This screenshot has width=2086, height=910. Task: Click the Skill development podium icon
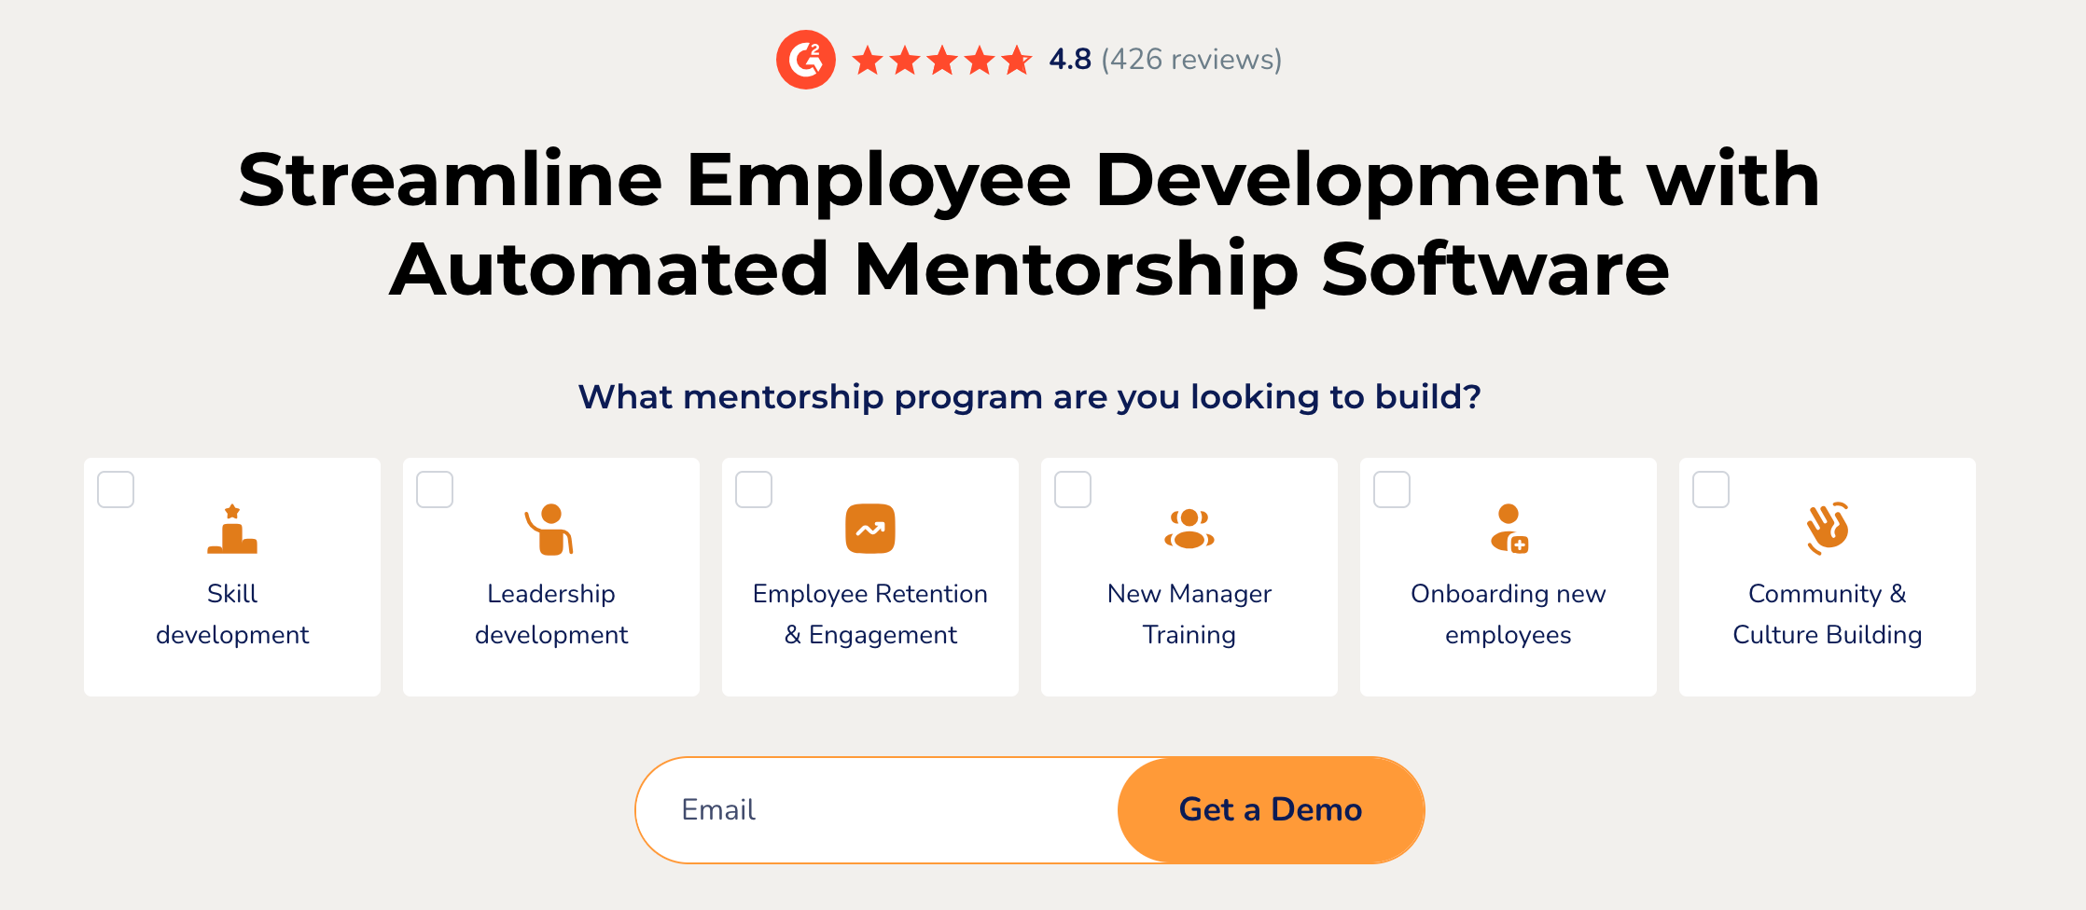[232, 530]
